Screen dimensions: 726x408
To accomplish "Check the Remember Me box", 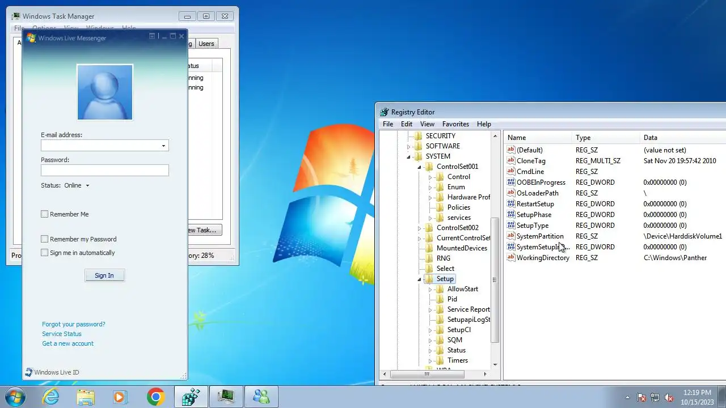I will (44, 214).
